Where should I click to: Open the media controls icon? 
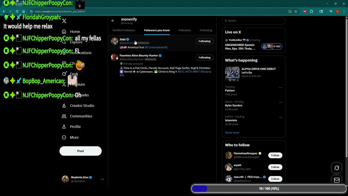pos(331,11)
